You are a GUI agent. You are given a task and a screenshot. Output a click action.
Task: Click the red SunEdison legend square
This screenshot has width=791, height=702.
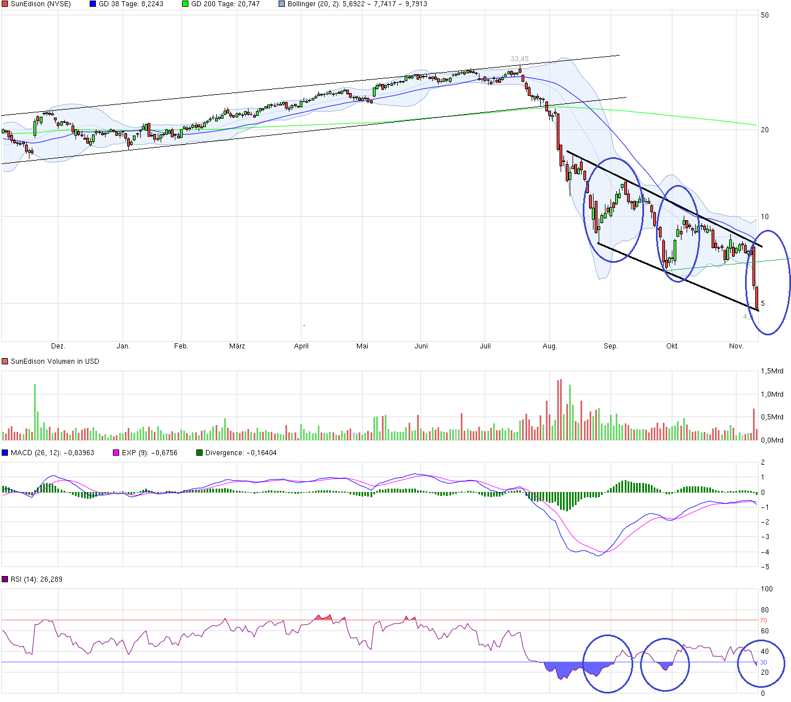click(x=6, y=4)
